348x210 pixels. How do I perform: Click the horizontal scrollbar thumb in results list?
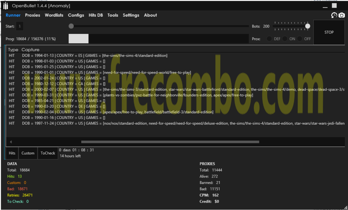pos(170,142)
